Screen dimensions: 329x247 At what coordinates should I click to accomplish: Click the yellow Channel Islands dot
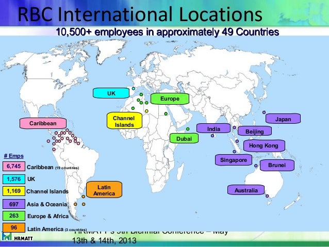pos(146,111)
